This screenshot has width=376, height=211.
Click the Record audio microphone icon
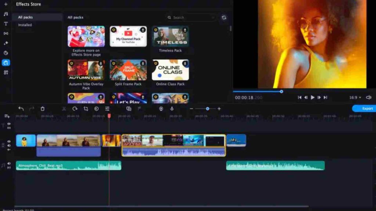(x=172, y=108)
